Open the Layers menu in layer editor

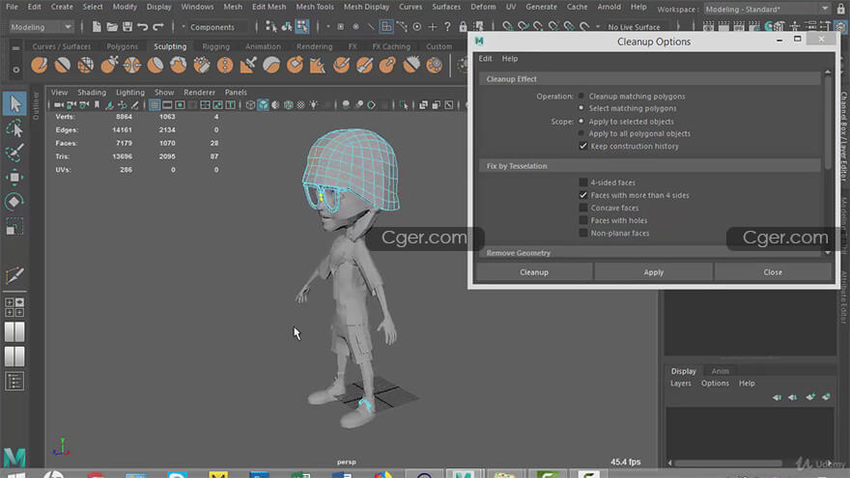[x=680, y=383]
